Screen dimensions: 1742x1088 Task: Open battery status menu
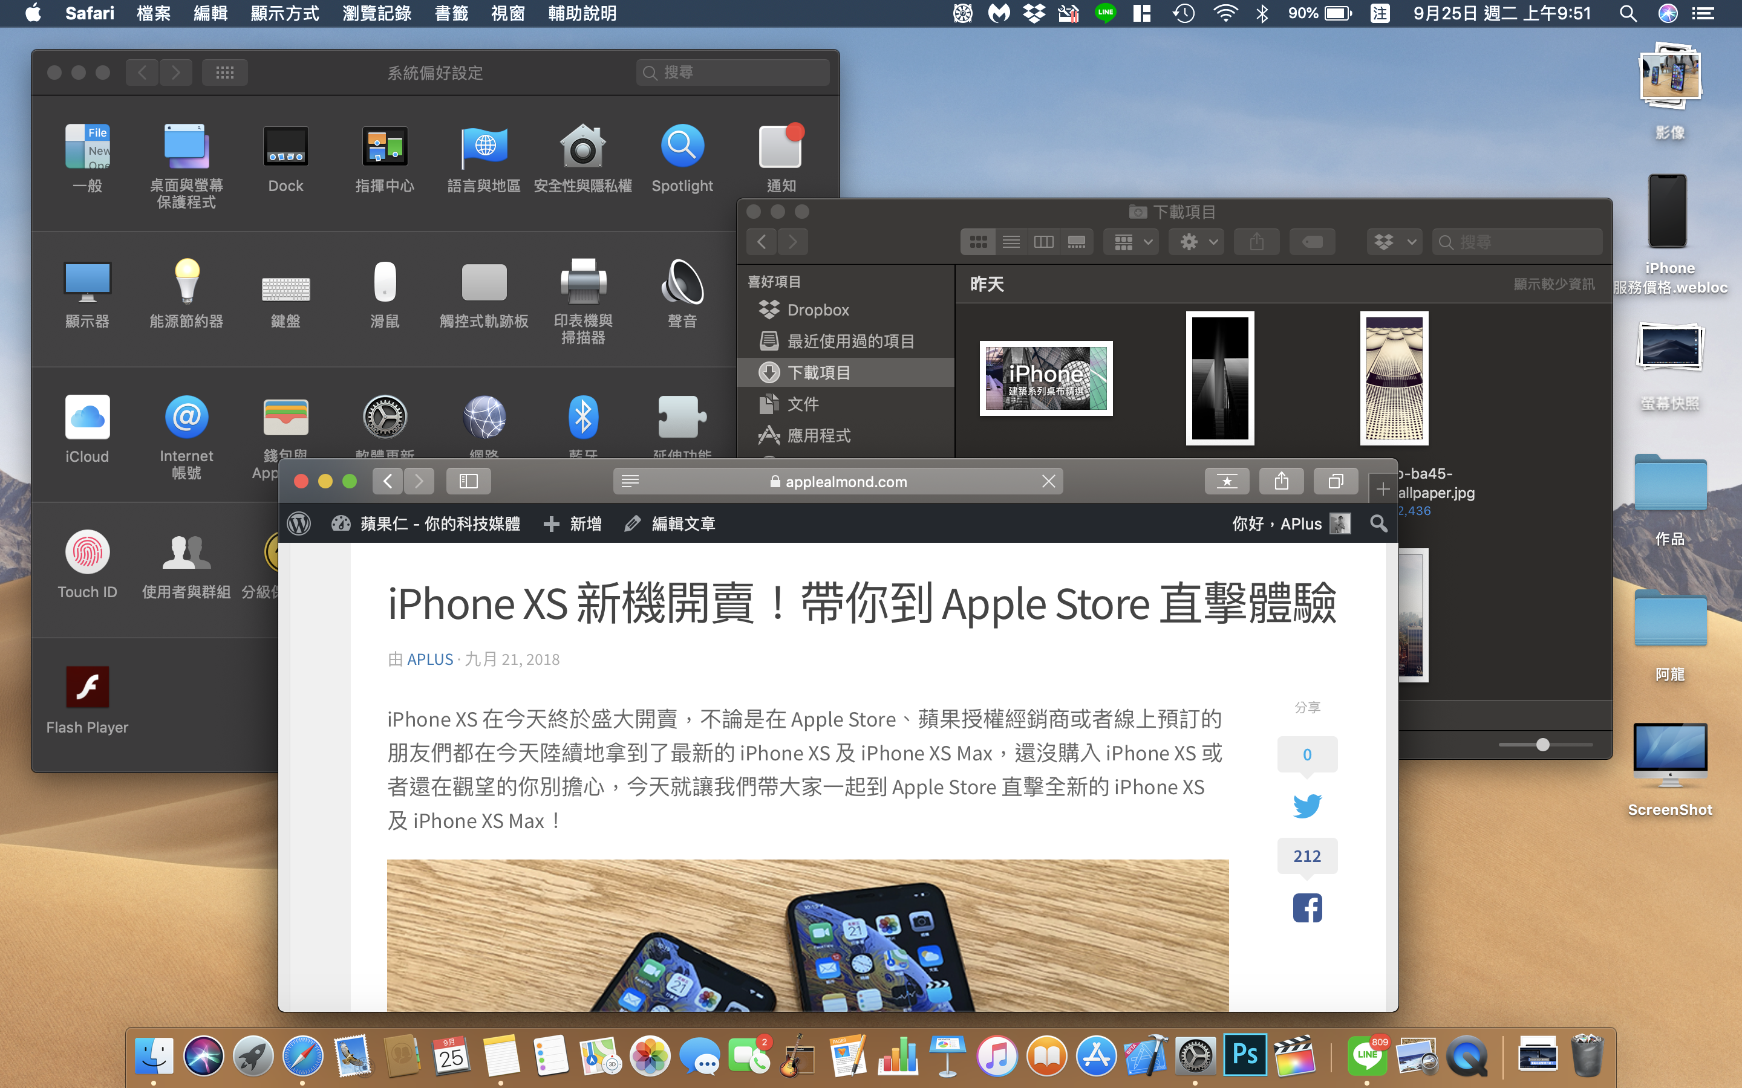pos(1320,13)
